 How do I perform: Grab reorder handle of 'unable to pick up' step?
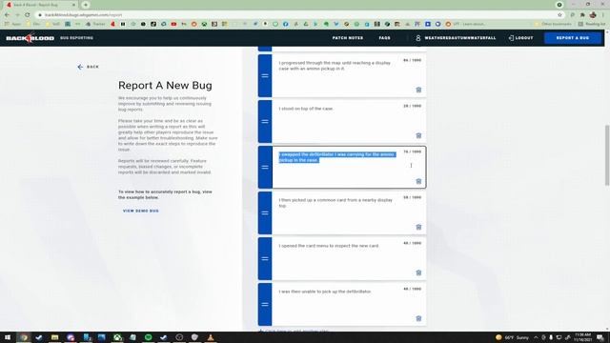(x=265, y=305)
